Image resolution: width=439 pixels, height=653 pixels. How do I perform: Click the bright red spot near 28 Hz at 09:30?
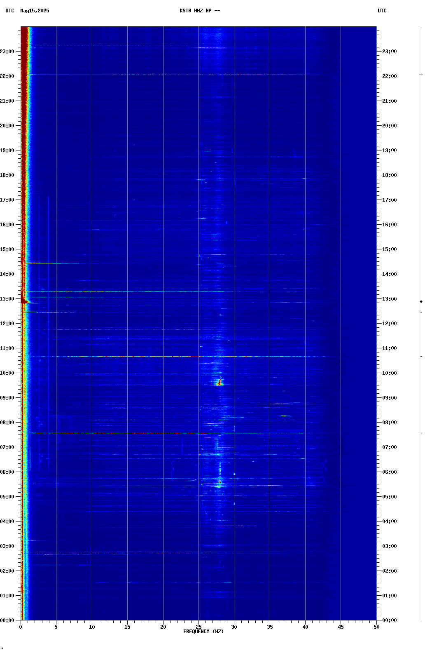(219, 383)
